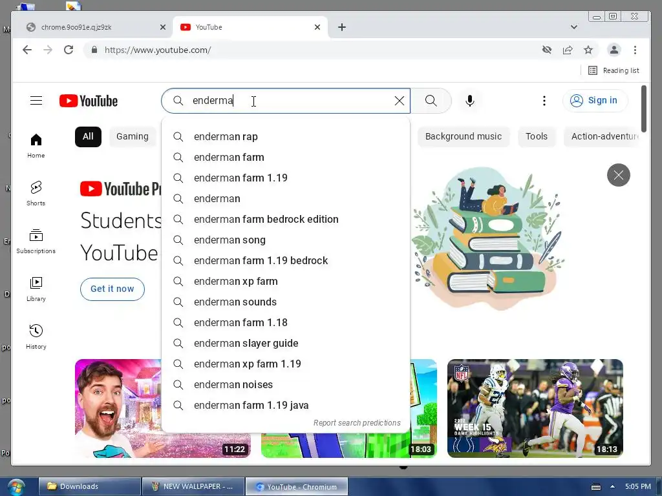Click the crossed-eye tracking protection icon
Viewport: 662px width, 496px height.
click(x=547, y=50)
